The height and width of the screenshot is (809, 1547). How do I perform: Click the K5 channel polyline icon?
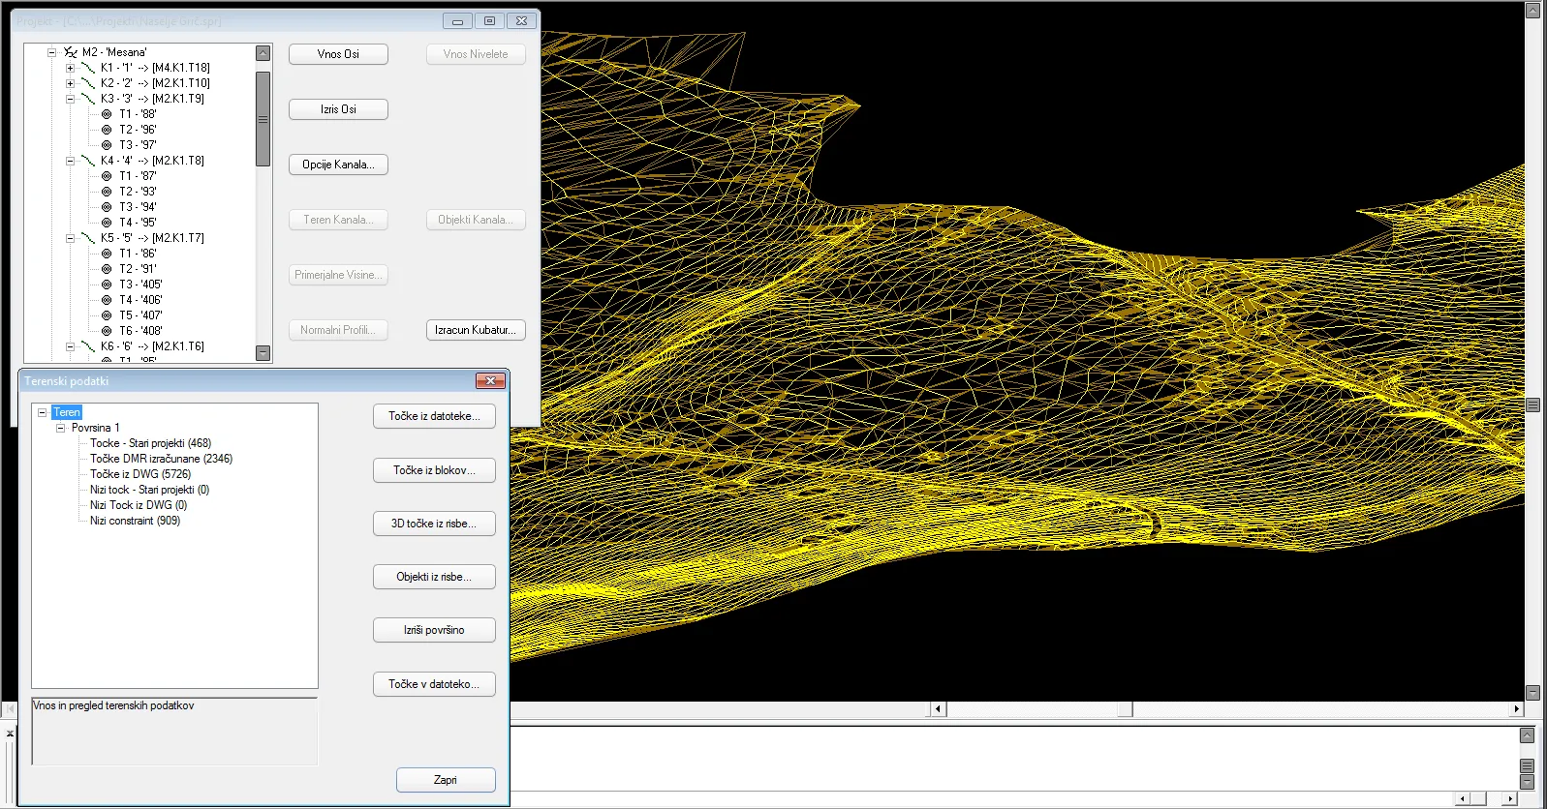tap(88, 238)
